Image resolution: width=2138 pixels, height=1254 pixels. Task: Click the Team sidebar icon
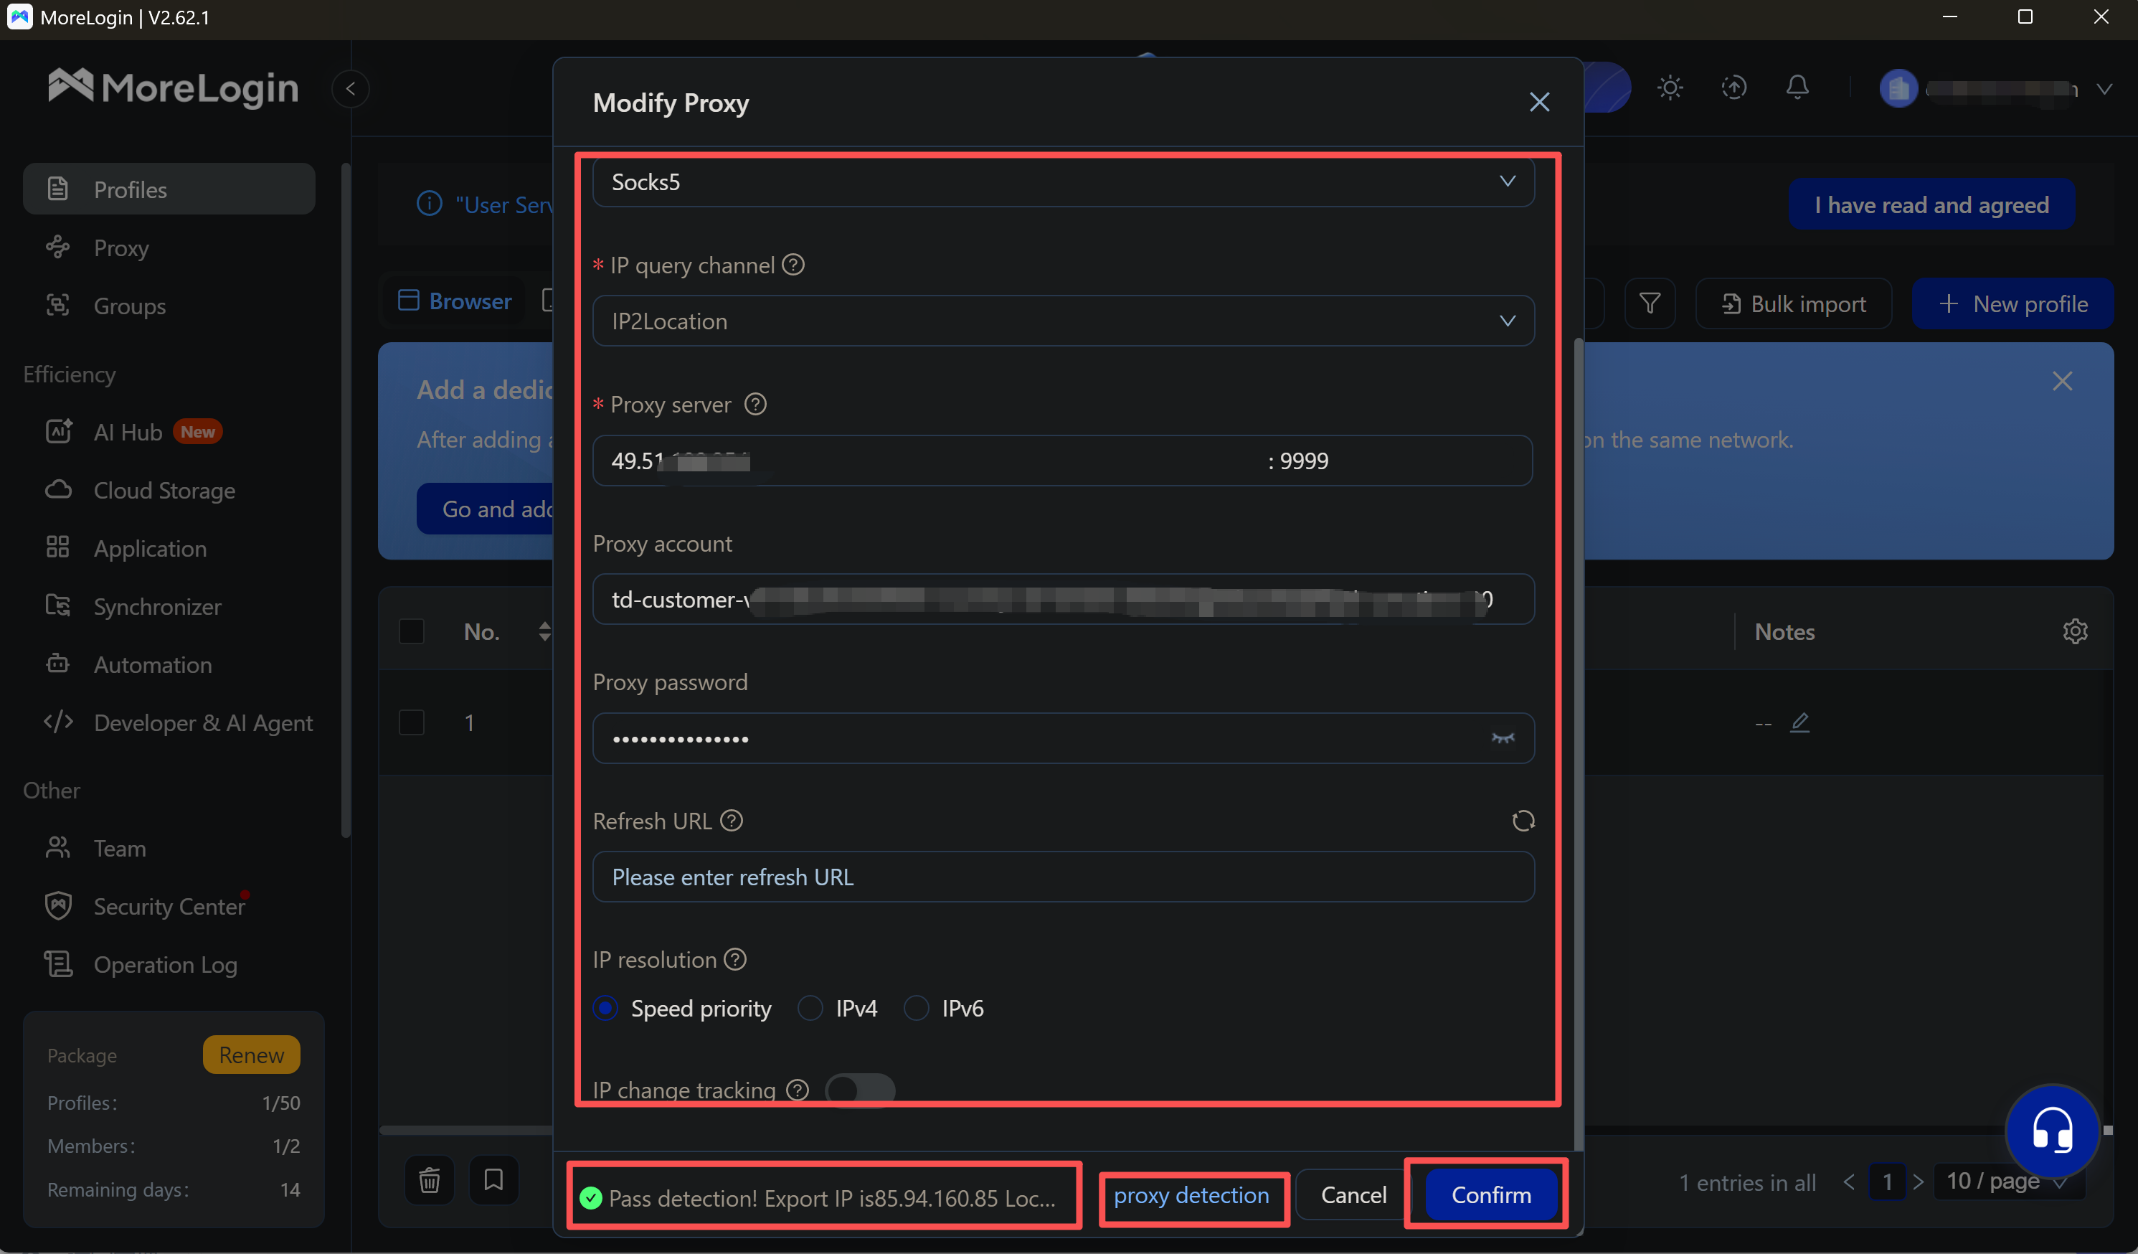coord(57,847)
